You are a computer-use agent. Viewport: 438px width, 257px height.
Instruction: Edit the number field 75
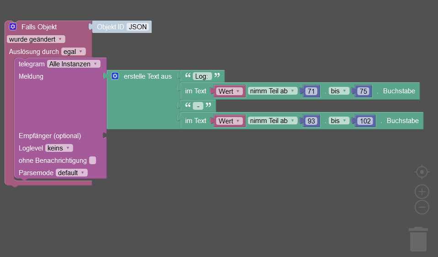pos(363,91)
